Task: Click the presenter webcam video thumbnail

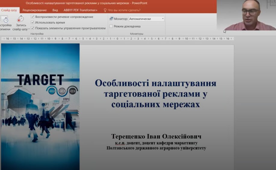Action: [246, 15]
